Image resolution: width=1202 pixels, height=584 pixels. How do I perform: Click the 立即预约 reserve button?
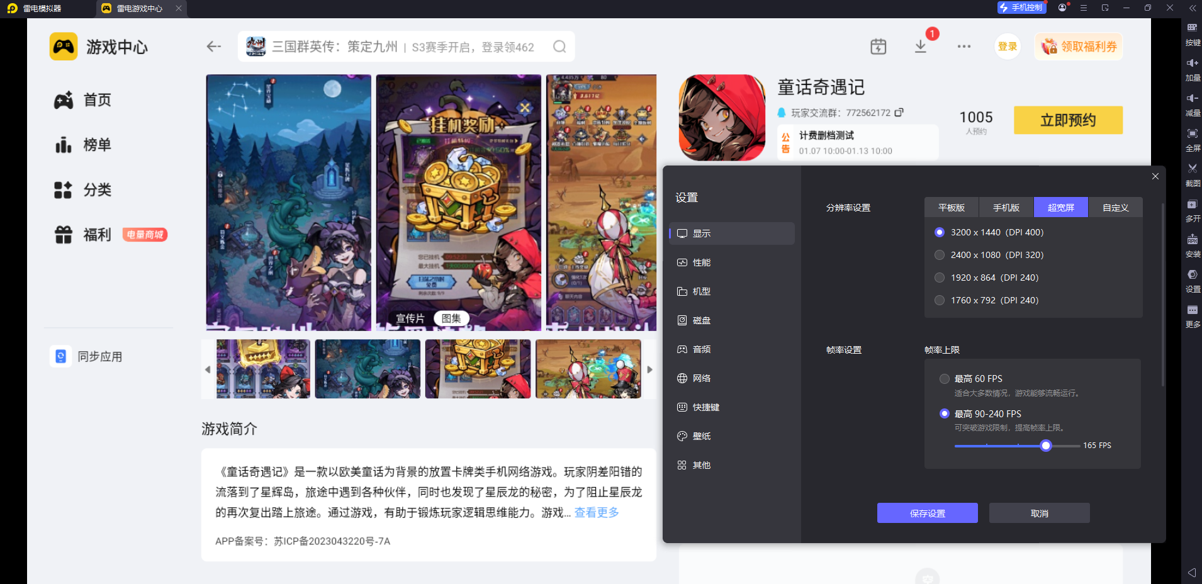tap(1068, 120)
